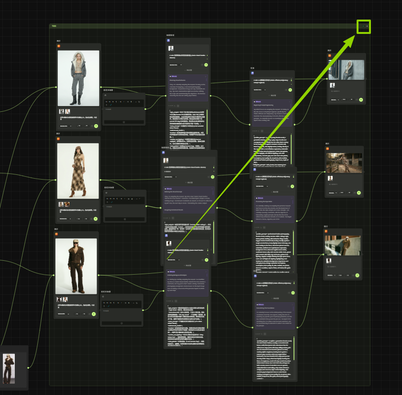This screenshot has width=402, height=395.
Task: Click the green run button on the brown outfit image node
Action: click(94, 314)
